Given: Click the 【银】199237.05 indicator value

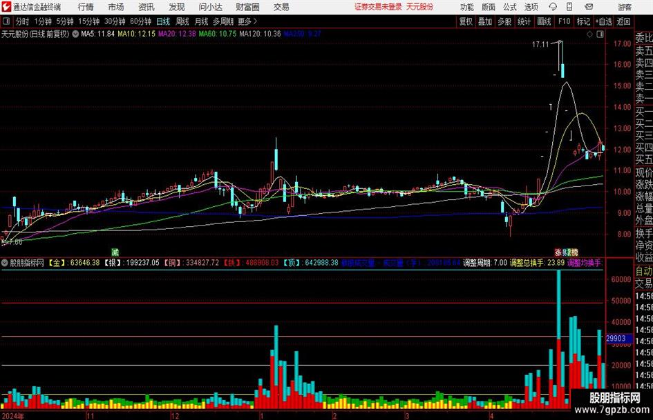Looking at the screenshot, I should [x=131, y=263].
